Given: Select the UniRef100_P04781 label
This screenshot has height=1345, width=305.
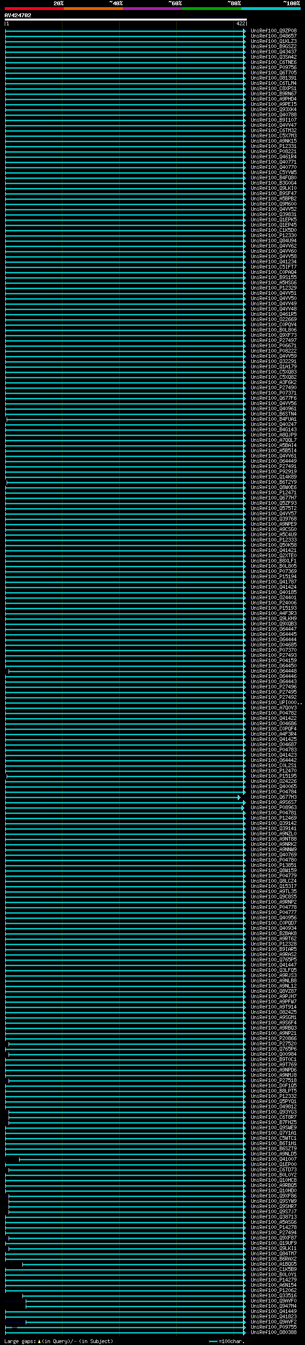Looking at the screenshot, I should [273, 813].
